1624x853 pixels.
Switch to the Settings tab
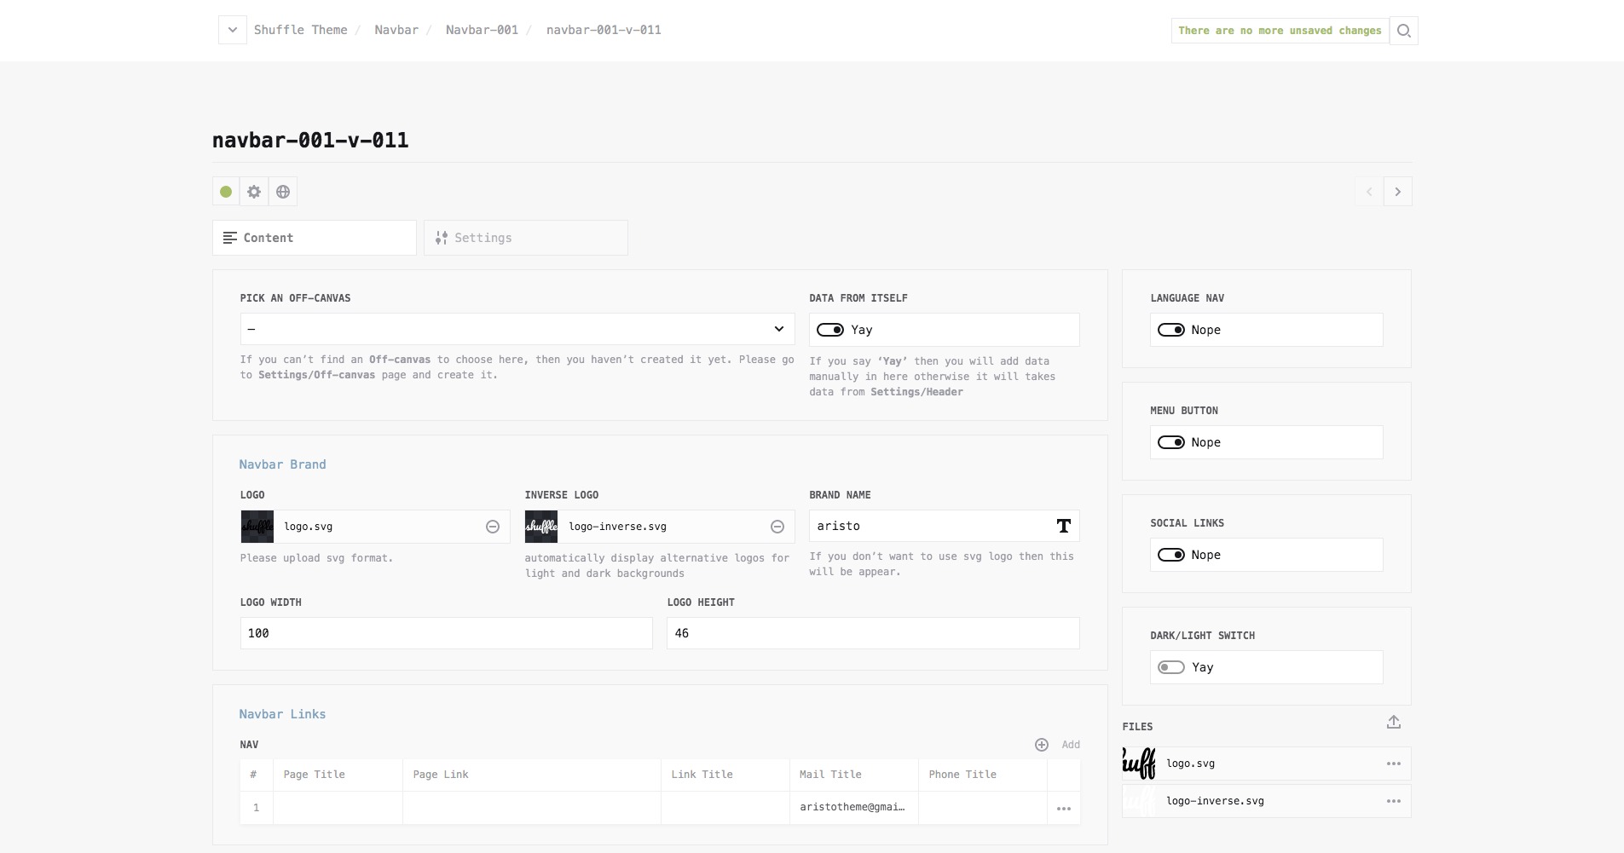point(525,238)
